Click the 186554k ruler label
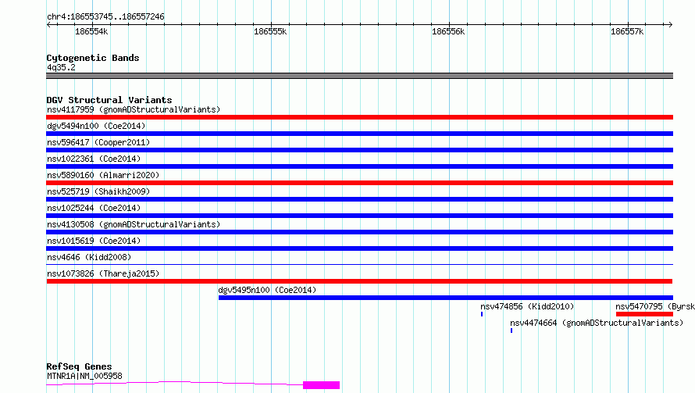The height and width of the screenshot is (393, 695). [x=91, y=31]
